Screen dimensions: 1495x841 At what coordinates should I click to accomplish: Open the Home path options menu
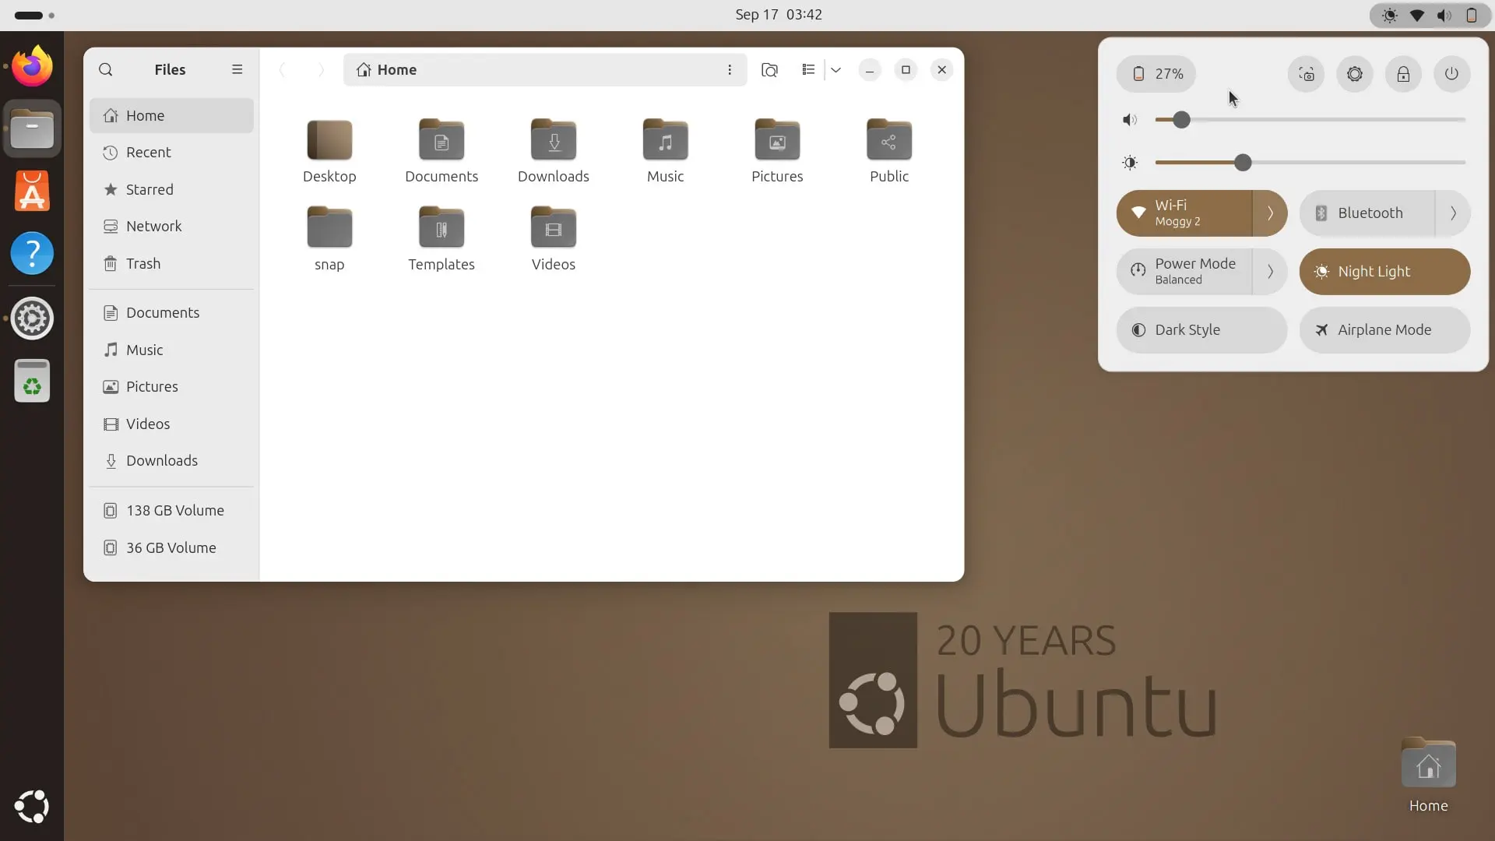tap(730, 70)
